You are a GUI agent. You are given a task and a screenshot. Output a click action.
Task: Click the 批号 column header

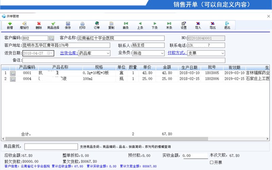212,67
